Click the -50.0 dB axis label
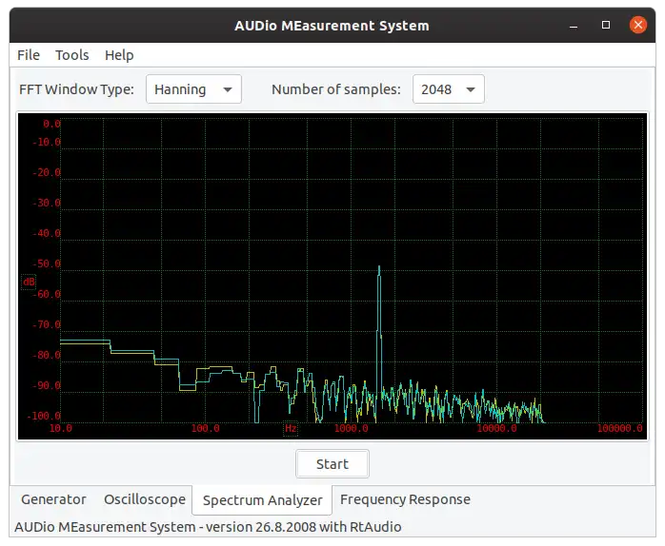 pyautogui.click(x=47, y=263)
